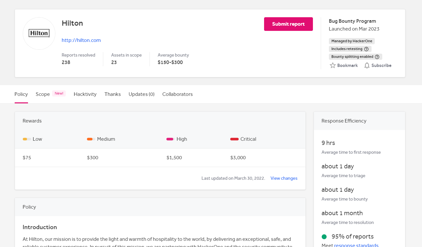Open the Updates (0) tab
Image resolution: width=422 pixels, height=247 pixels.
(x=141, y=94)
